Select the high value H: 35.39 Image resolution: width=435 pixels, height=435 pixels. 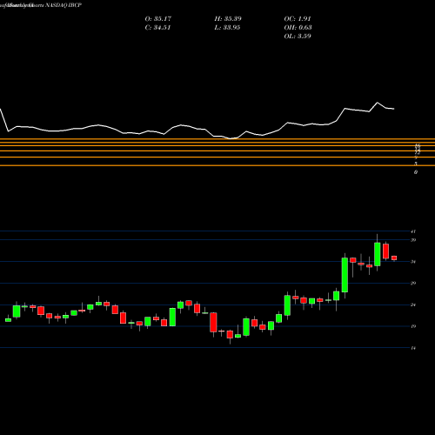tap(228, 19)
